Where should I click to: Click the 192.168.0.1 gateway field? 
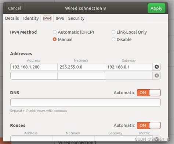[129, 67]
